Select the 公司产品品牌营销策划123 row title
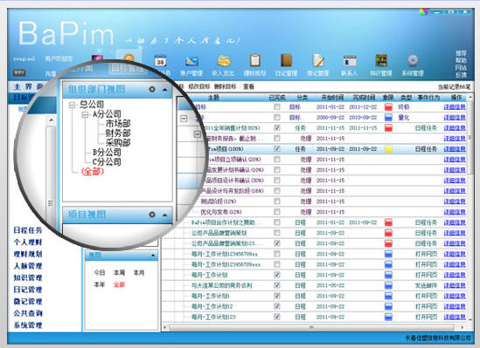480x348 pixels. 226,243
